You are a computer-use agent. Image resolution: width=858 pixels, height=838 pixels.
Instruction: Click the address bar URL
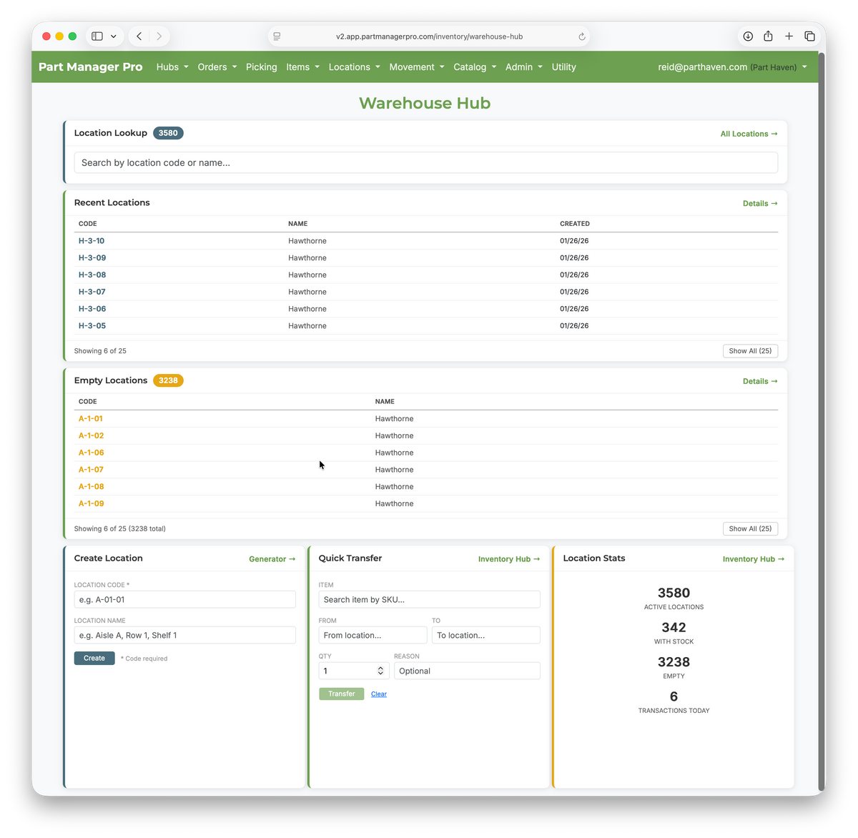[429, 36]
